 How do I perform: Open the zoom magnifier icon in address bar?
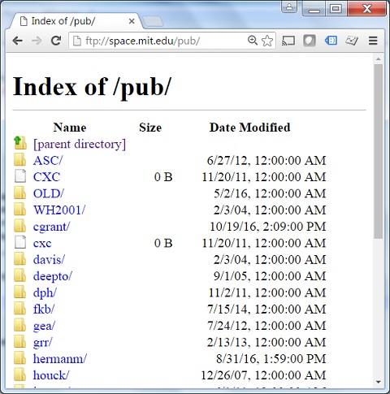click(252, 40)
